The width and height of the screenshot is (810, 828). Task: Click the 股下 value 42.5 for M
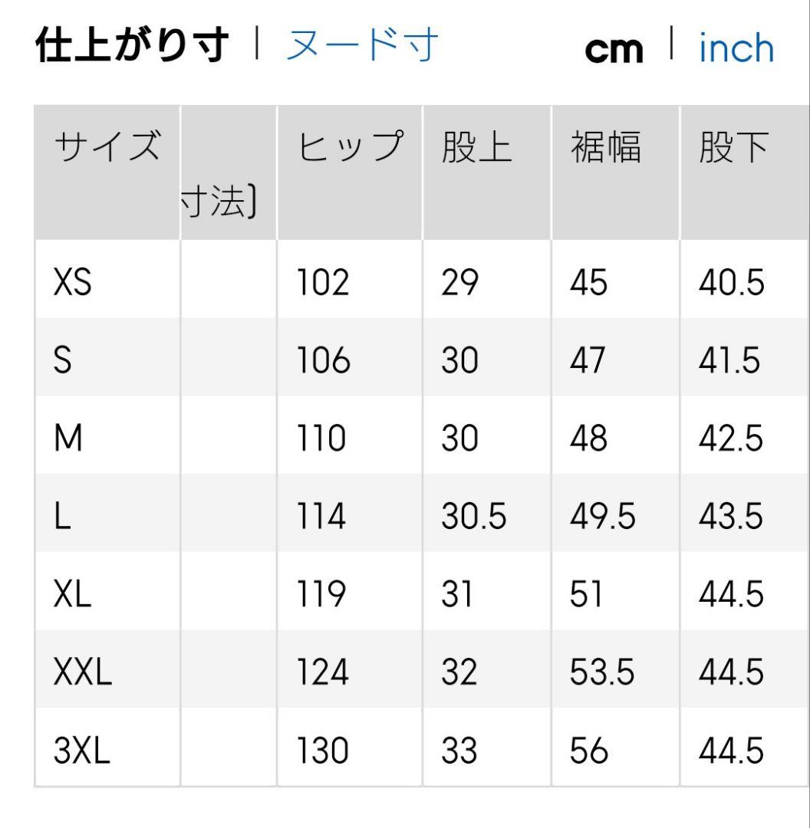pyautogui.click(x=731, y=439)
